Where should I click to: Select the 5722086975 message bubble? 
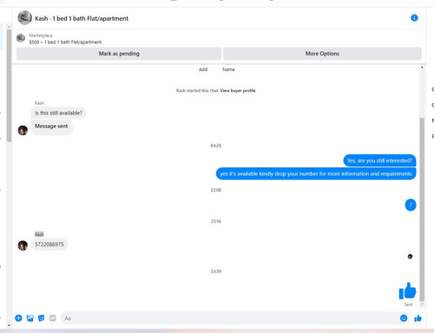click(x=49, y=245)
